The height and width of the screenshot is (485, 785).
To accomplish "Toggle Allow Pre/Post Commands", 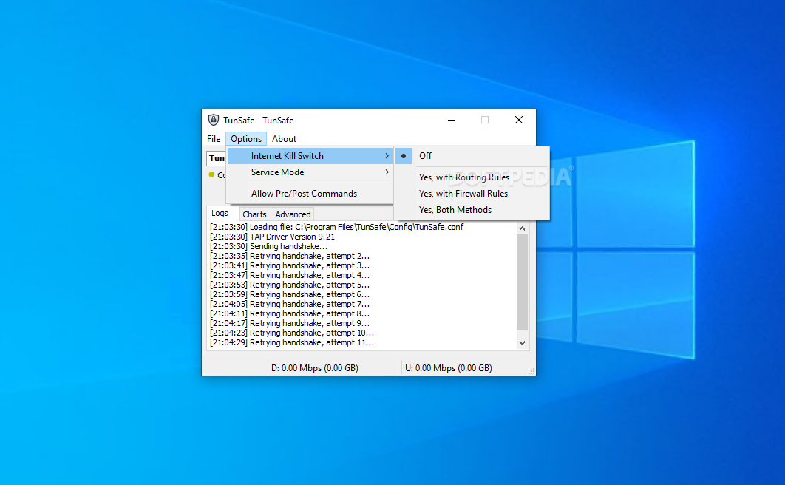I will pos(310,194).
